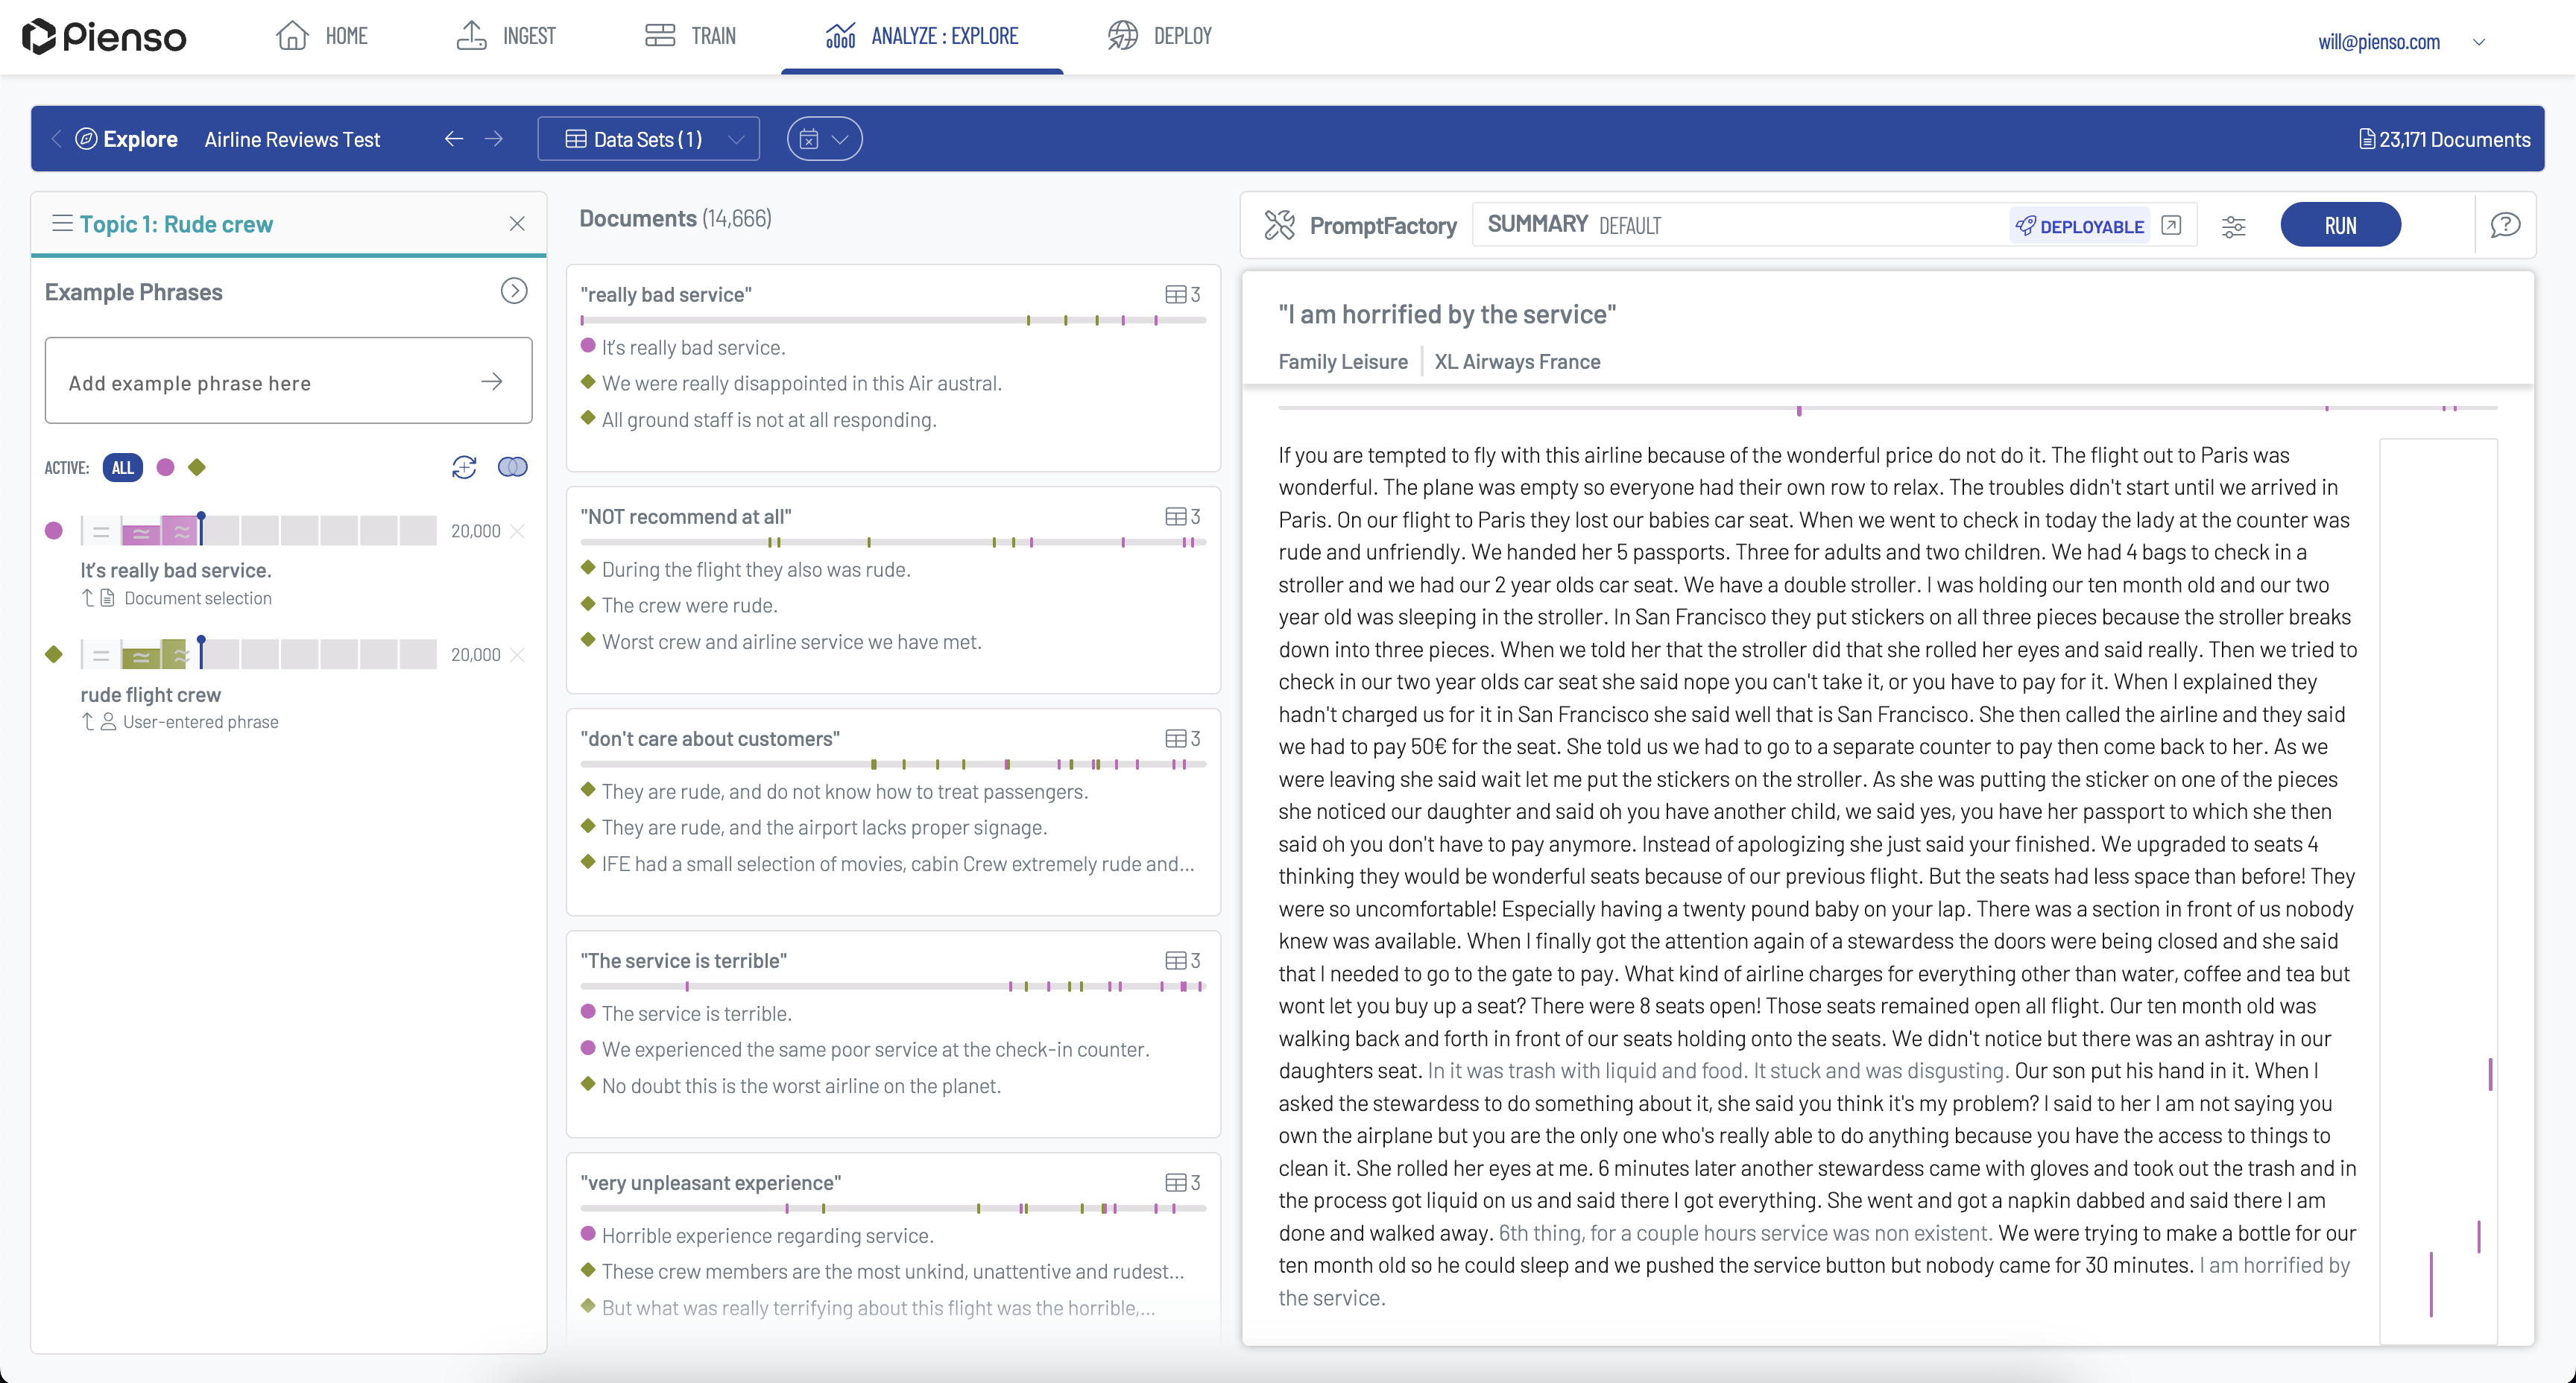The height and width of the screenshot is (1383, 2576).
Task: Click sentence "They are rude, and the airport lacks proper signage."
Action: (824, 827)
